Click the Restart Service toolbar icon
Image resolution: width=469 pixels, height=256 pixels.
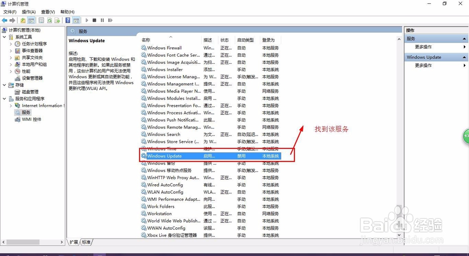point(110,20)
